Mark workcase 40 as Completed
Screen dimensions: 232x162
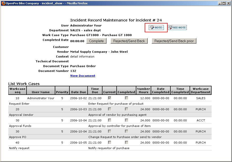(126, 142)
